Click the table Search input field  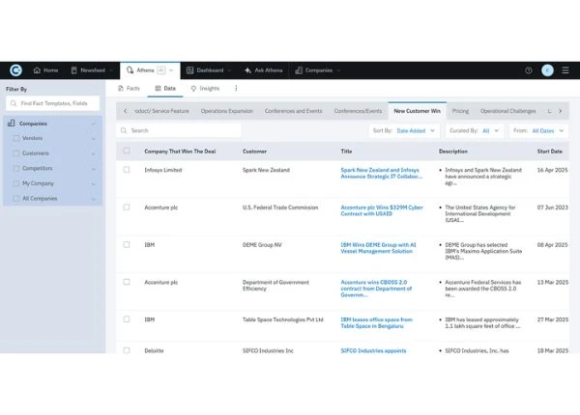point(179,130)
